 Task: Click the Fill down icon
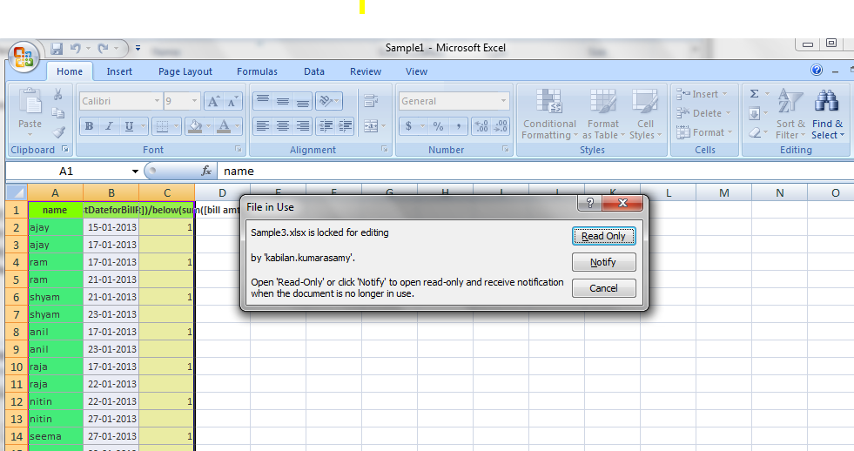point(755,113)
